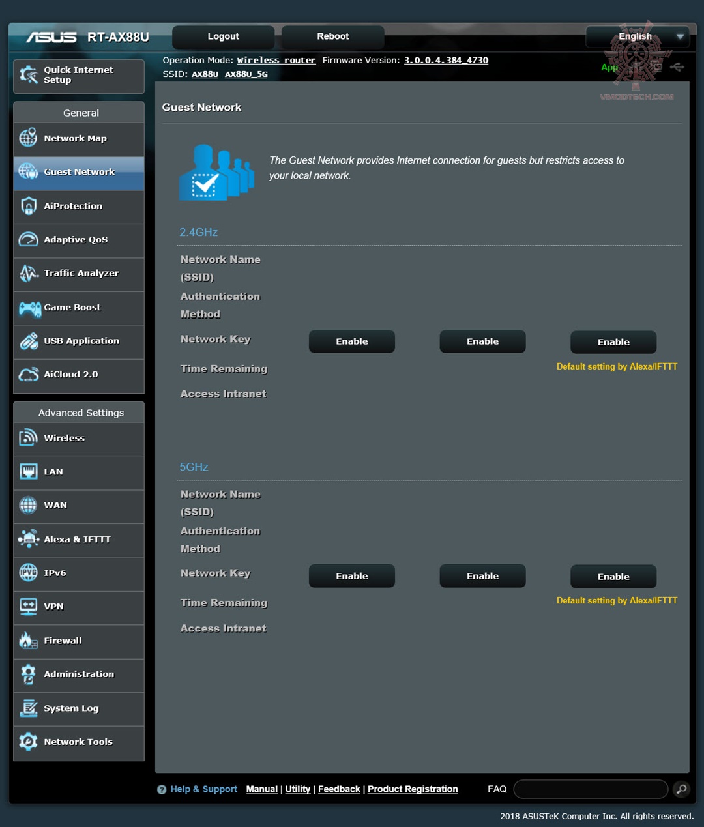Viewport: 704px width, 827px height.
Task: Click the Quick Internet Setup icon
Action: coord(29,75)
